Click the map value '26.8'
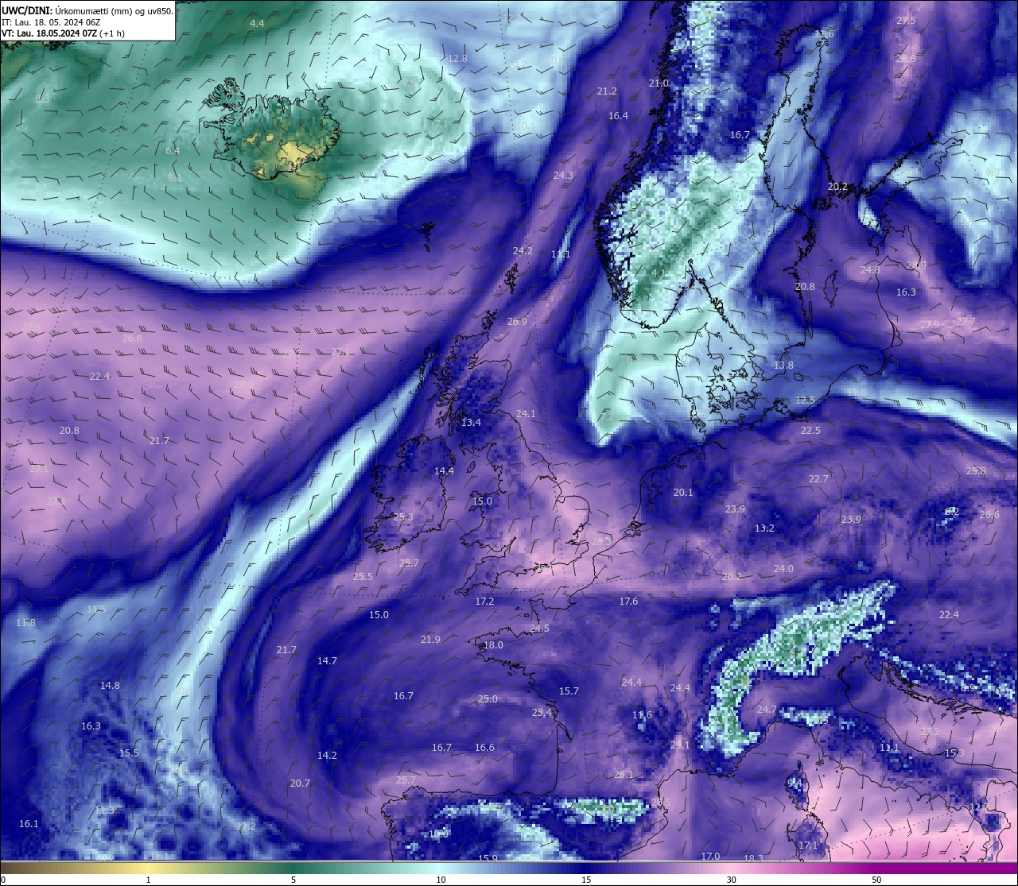Screen dimensions: 1018x886 click(x=132, y=339)
